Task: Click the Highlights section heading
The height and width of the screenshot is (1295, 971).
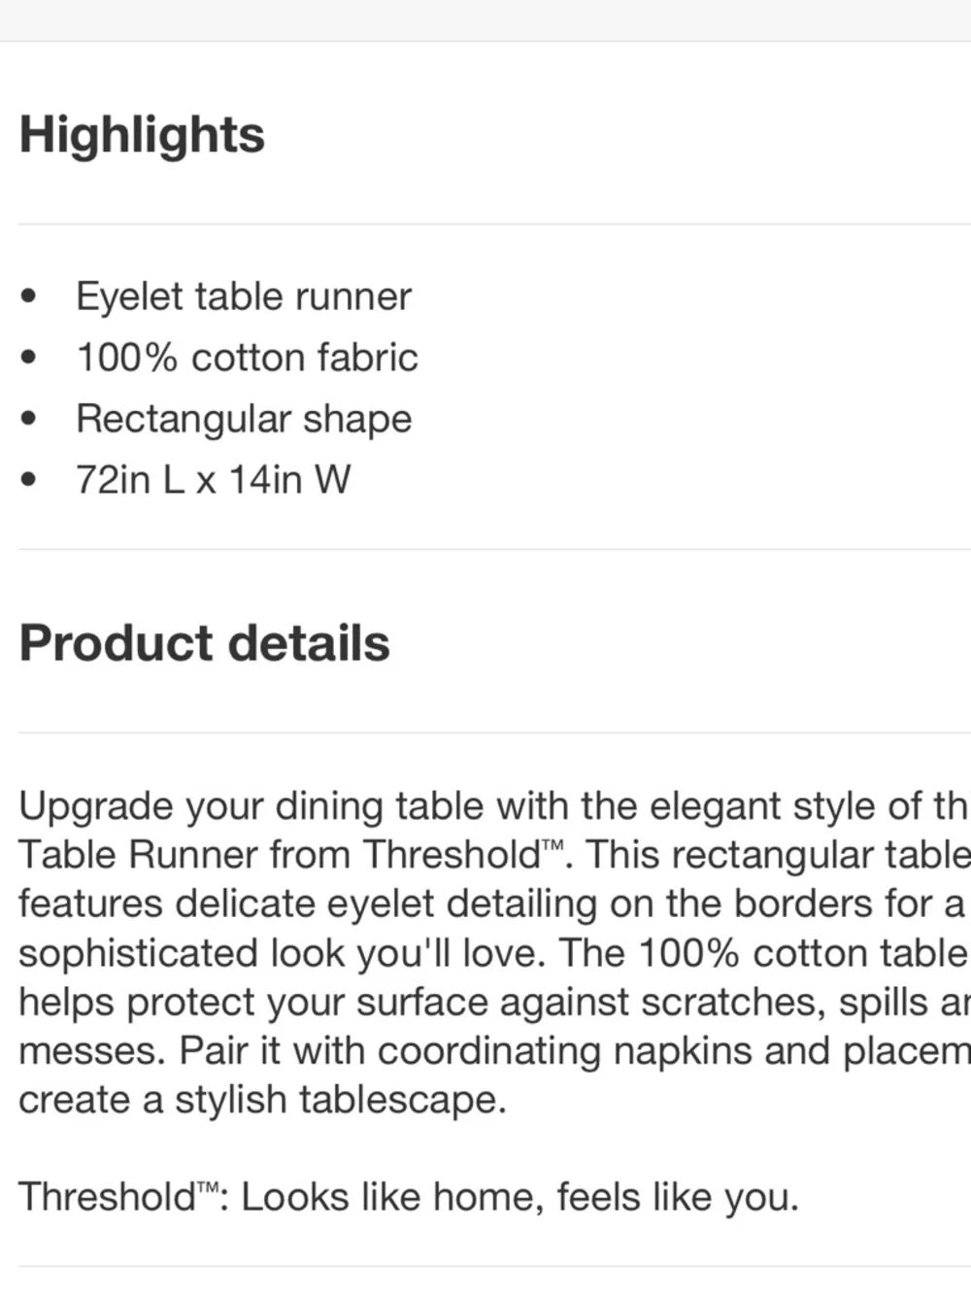Action: click(142, 134)
